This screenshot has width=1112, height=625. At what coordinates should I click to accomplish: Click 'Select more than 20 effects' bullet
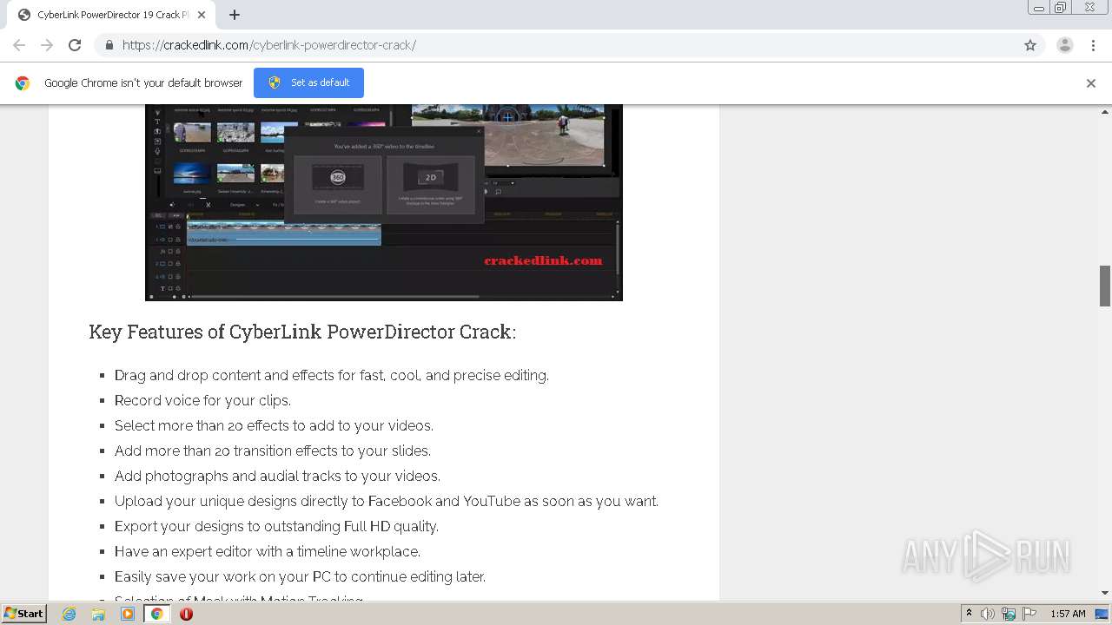point(274,425)
